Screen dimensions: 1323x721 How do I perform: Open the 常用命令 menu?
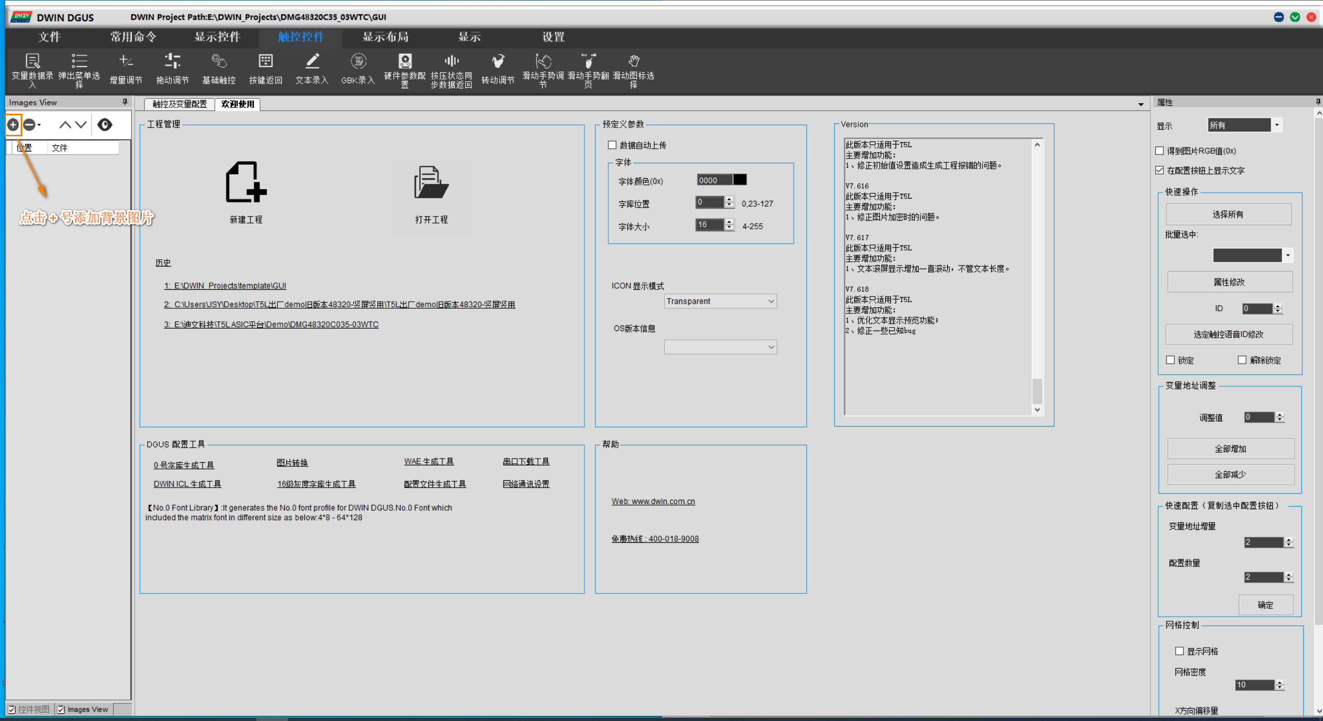(x=133, y=37)
